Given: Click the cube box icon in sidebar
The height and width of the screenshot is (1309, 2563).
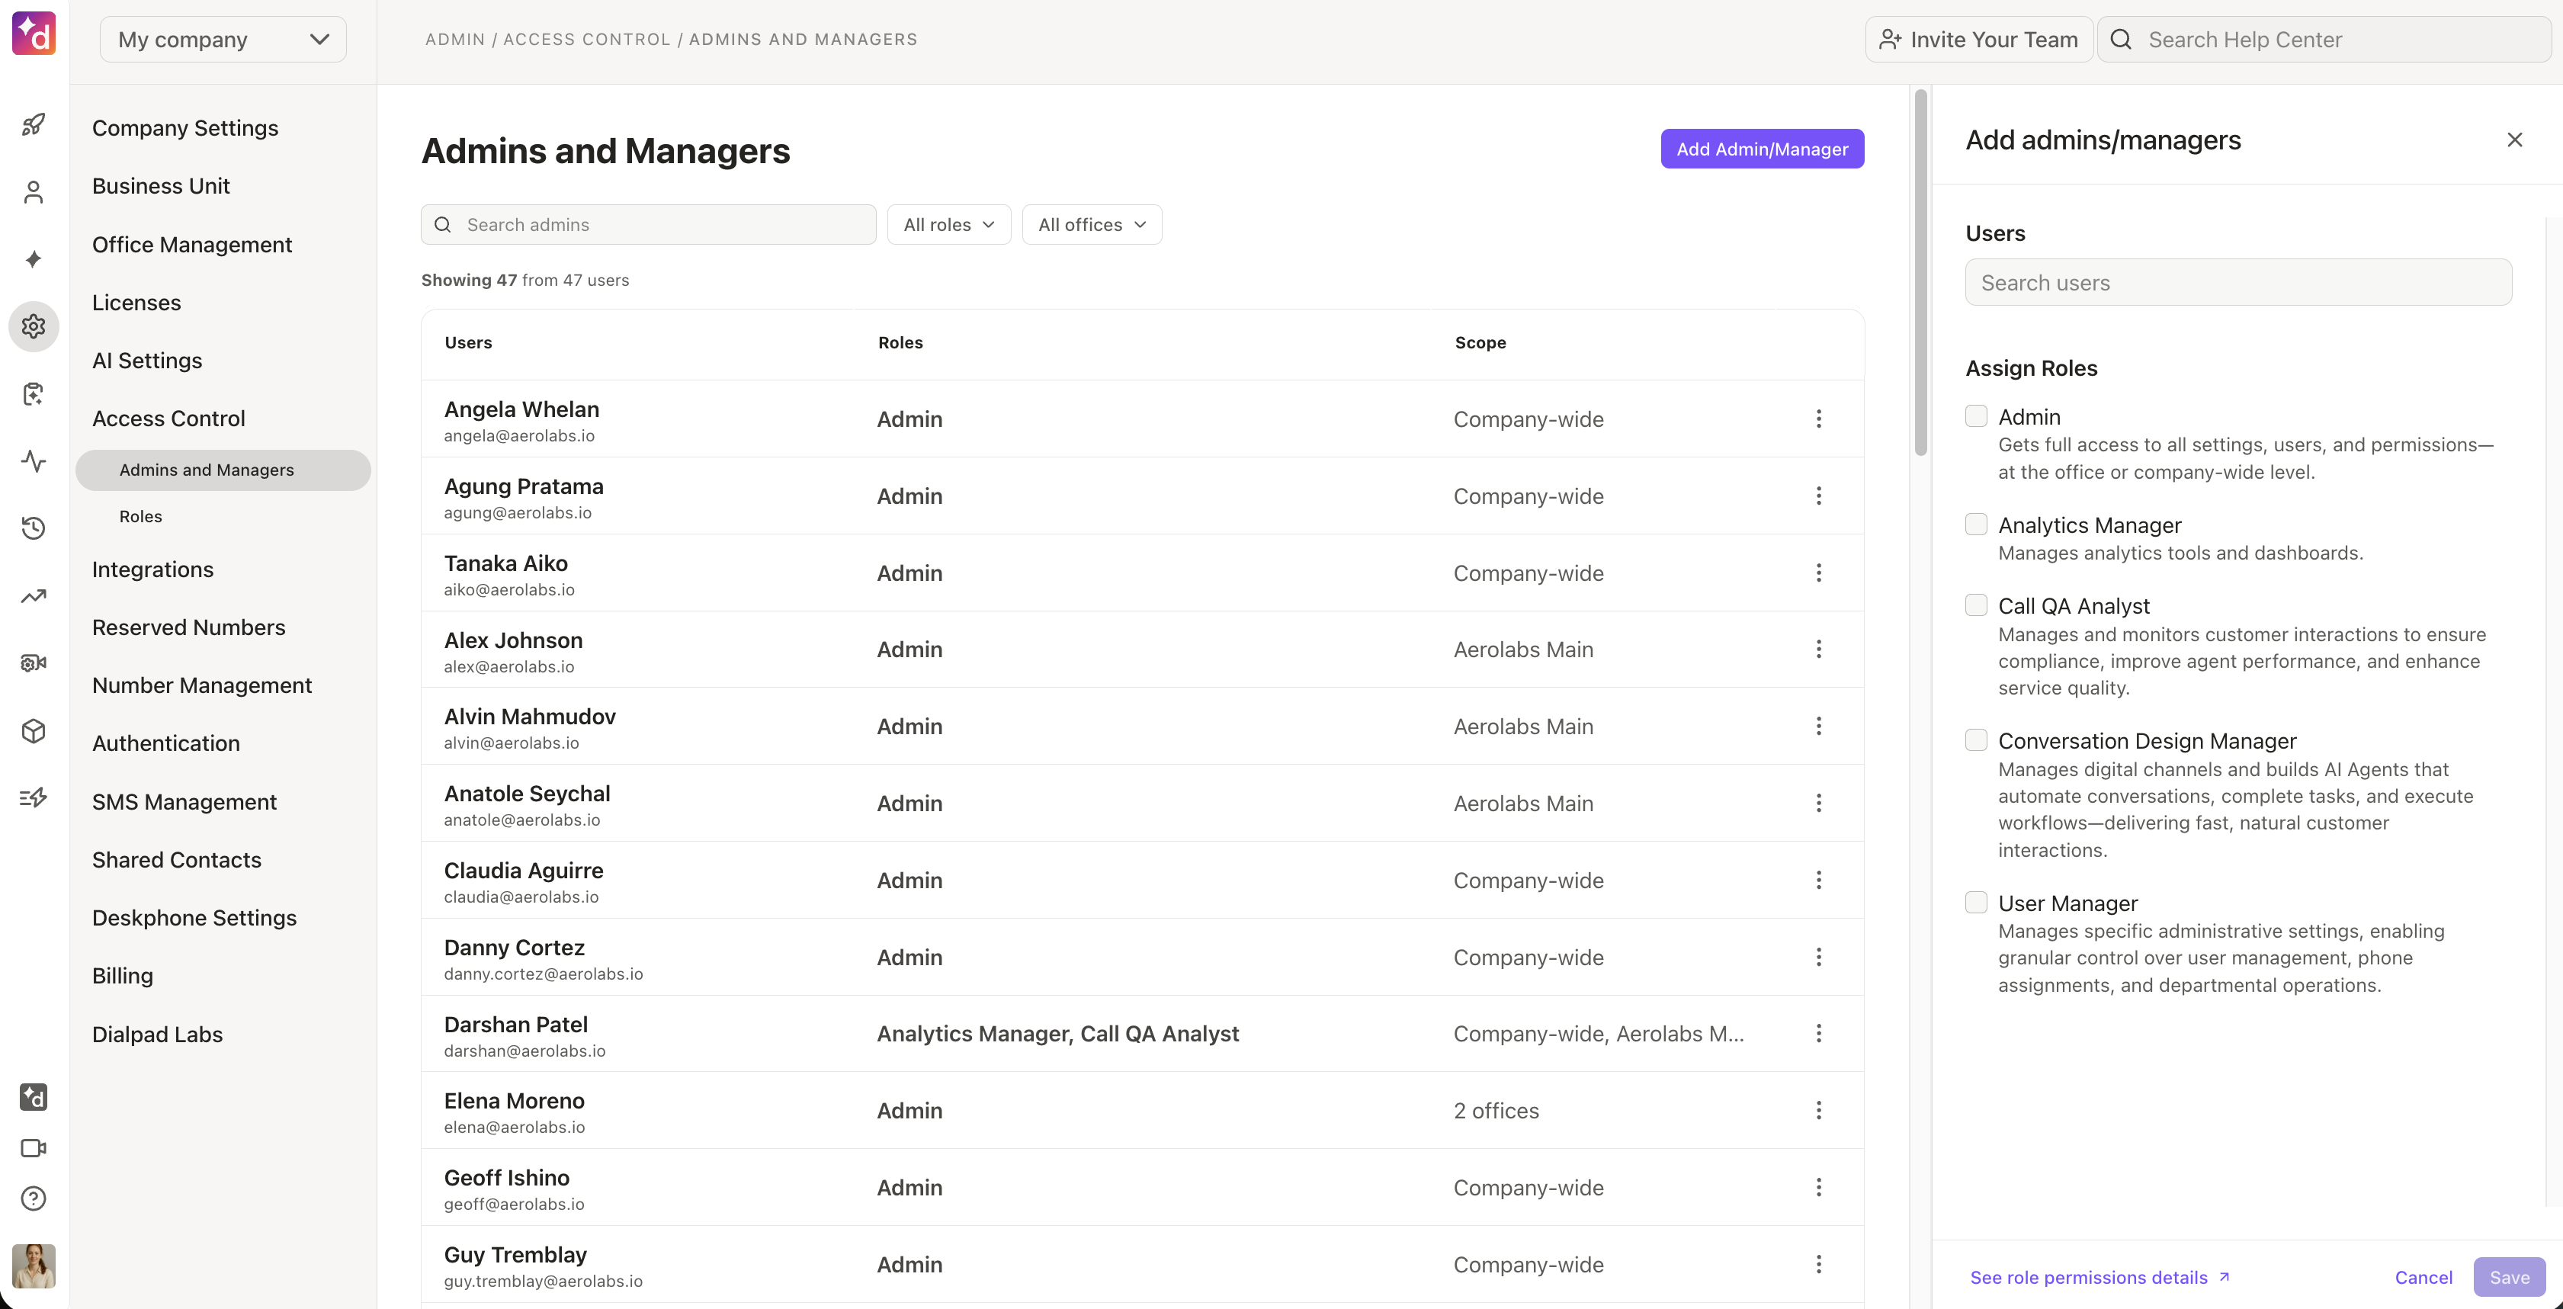Looking at the screenshot, I should pos(34,731).
